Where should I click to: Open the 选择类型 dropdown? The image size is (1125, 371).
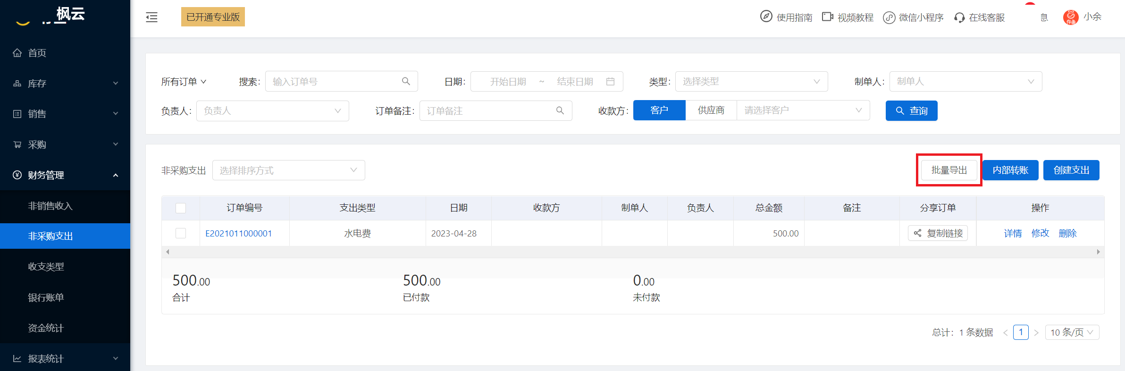[x=752, y=81]
